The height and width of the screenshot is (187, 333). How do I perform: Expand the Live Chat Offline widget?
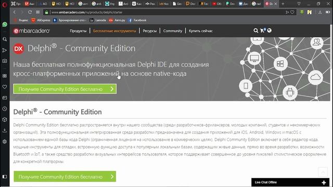[290, 182]
